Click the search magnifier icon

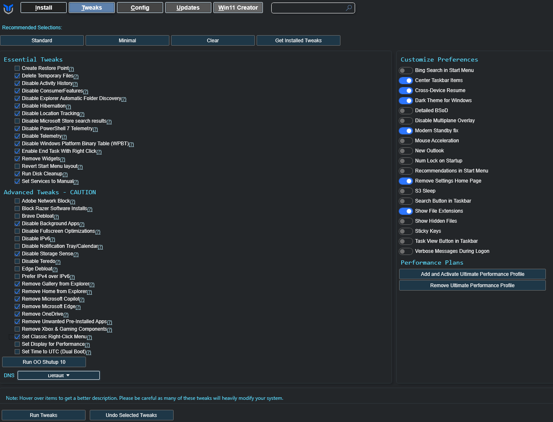pos(348,8)
